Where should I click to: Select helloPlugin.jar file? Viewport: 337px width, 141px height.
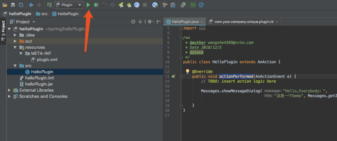coord(39,84)
